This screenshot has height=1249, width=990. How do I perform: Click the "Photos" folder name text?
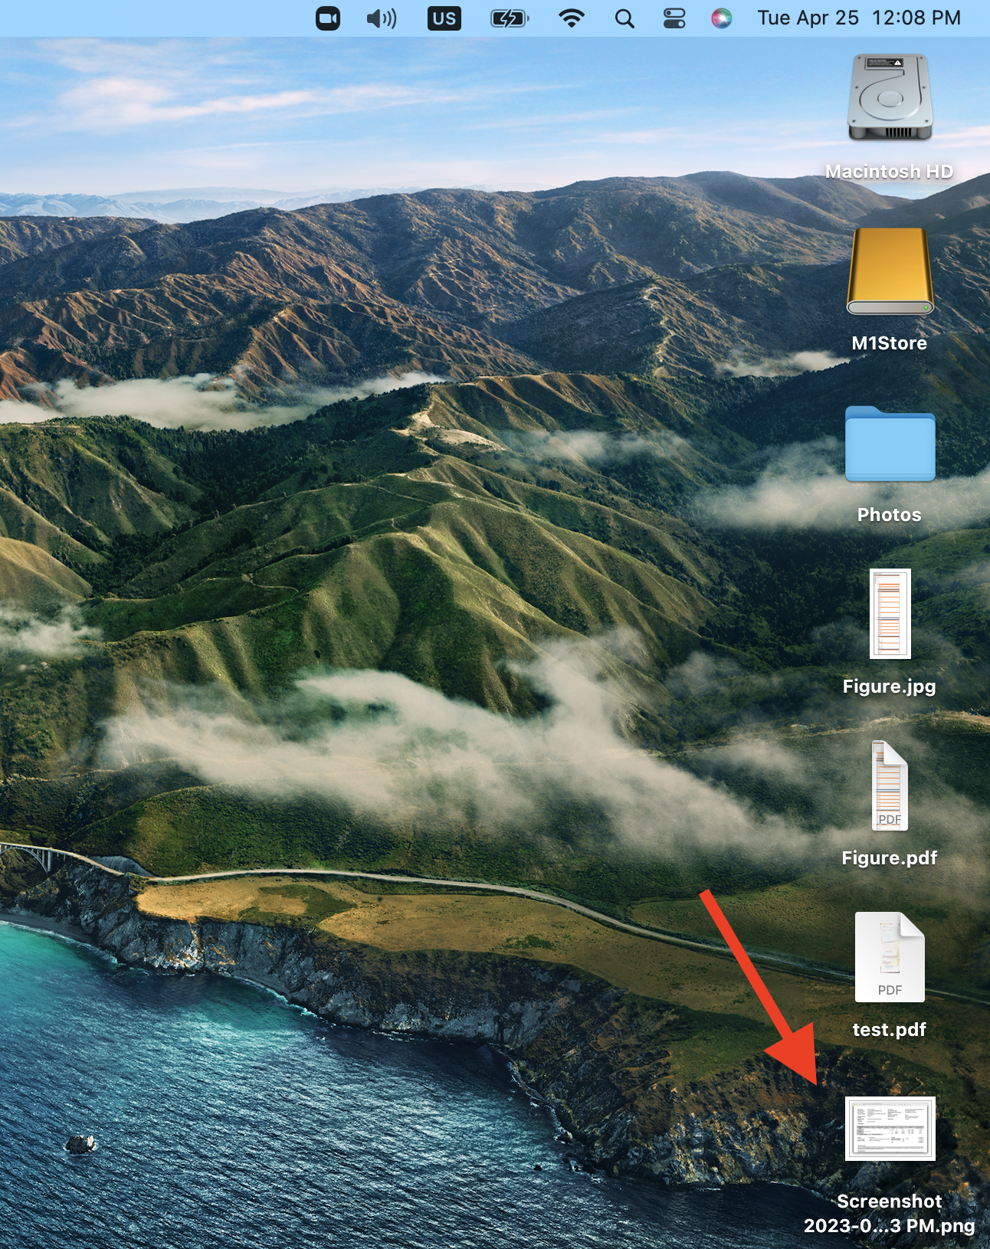tap(890, 515)
